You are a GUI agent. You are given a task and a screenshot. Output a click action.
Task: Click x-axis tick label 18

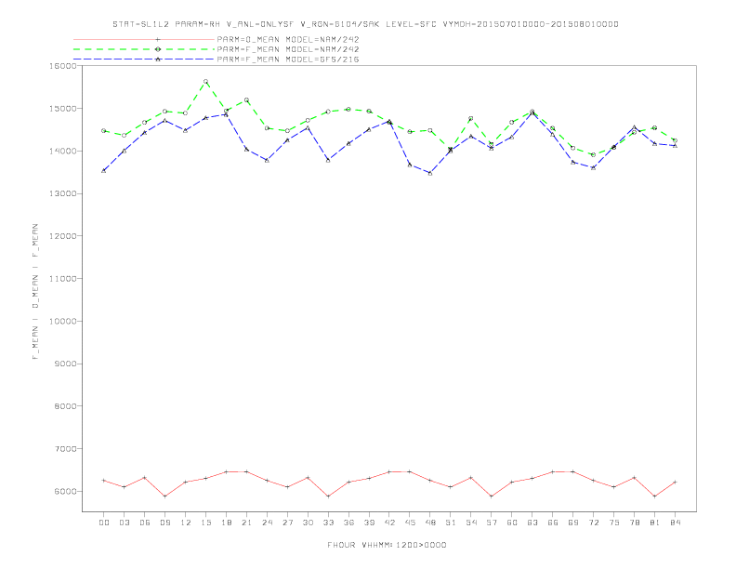point(226,523)
